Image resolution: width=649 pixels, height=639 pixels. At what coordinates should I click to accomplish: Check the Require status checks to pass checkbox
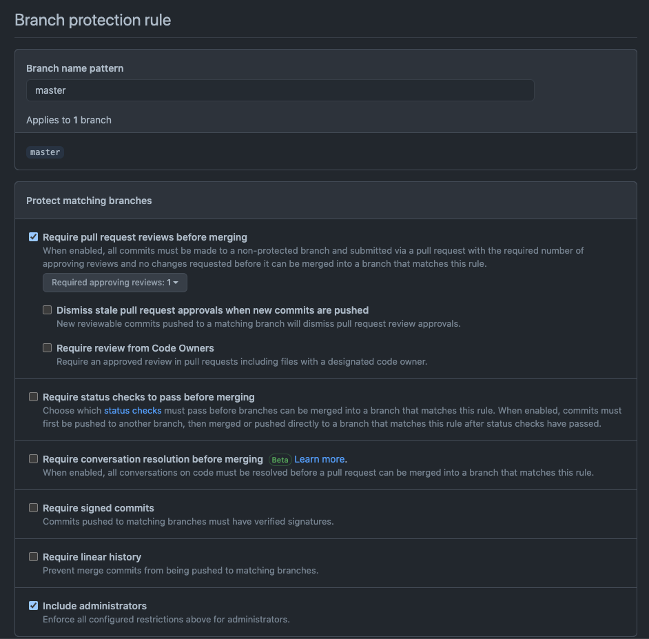point(34,397)
